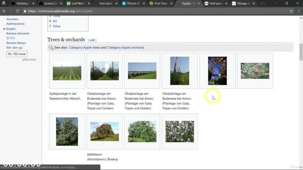
Task: Open Category:Apple orchards link
Action: tap(126, 47)
